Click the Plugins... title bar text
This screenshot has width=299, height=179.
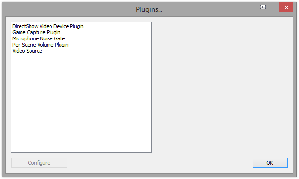pos(149,9)
